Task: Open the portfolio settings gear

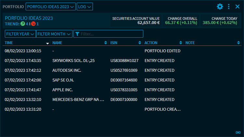Action: (x=220, y=6)
